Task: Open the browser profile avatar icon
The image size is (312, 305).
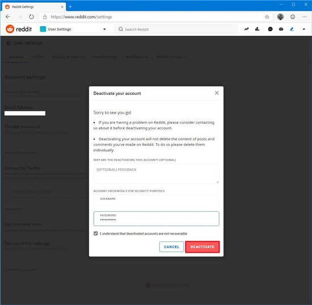Action: point(280,16)
